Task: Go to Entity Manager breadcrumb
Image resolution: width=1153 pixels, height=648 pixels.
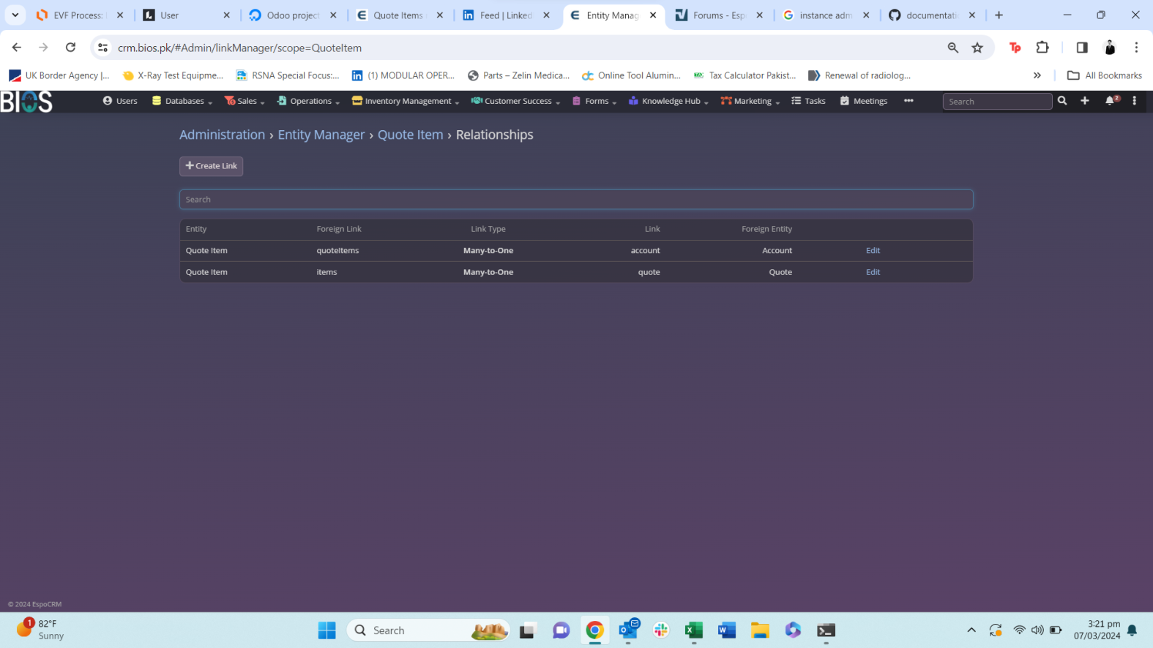Action: (321, 135)
